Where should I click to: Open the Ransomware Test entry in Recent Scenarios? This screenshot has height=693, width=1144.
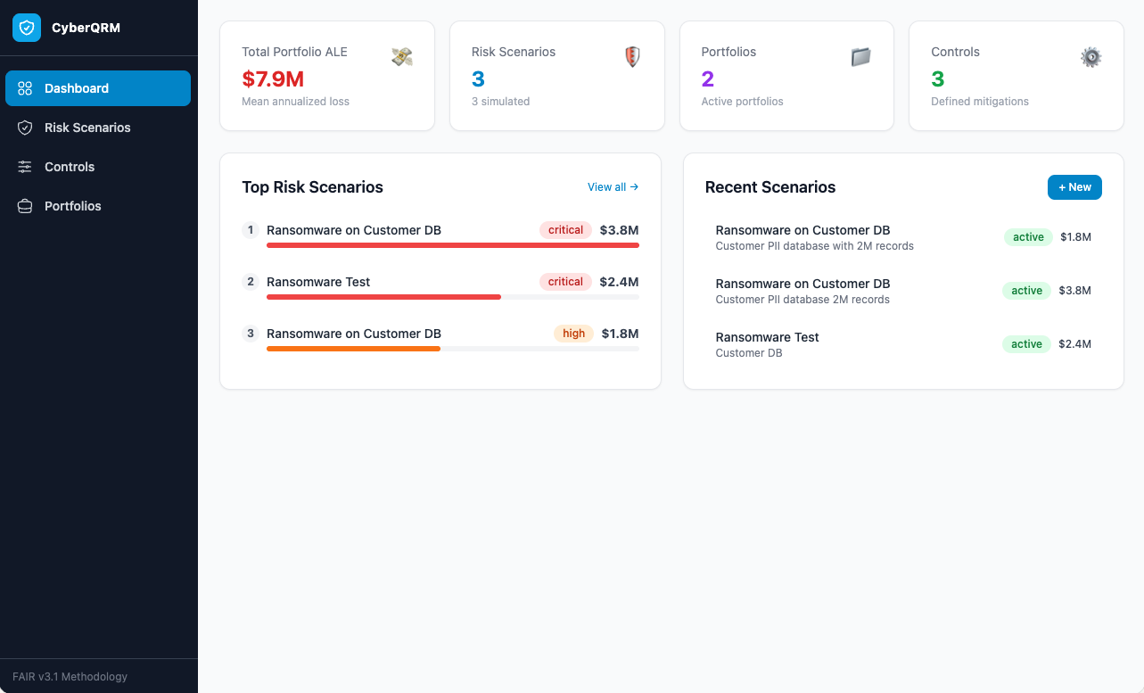[x=767, y=337]
